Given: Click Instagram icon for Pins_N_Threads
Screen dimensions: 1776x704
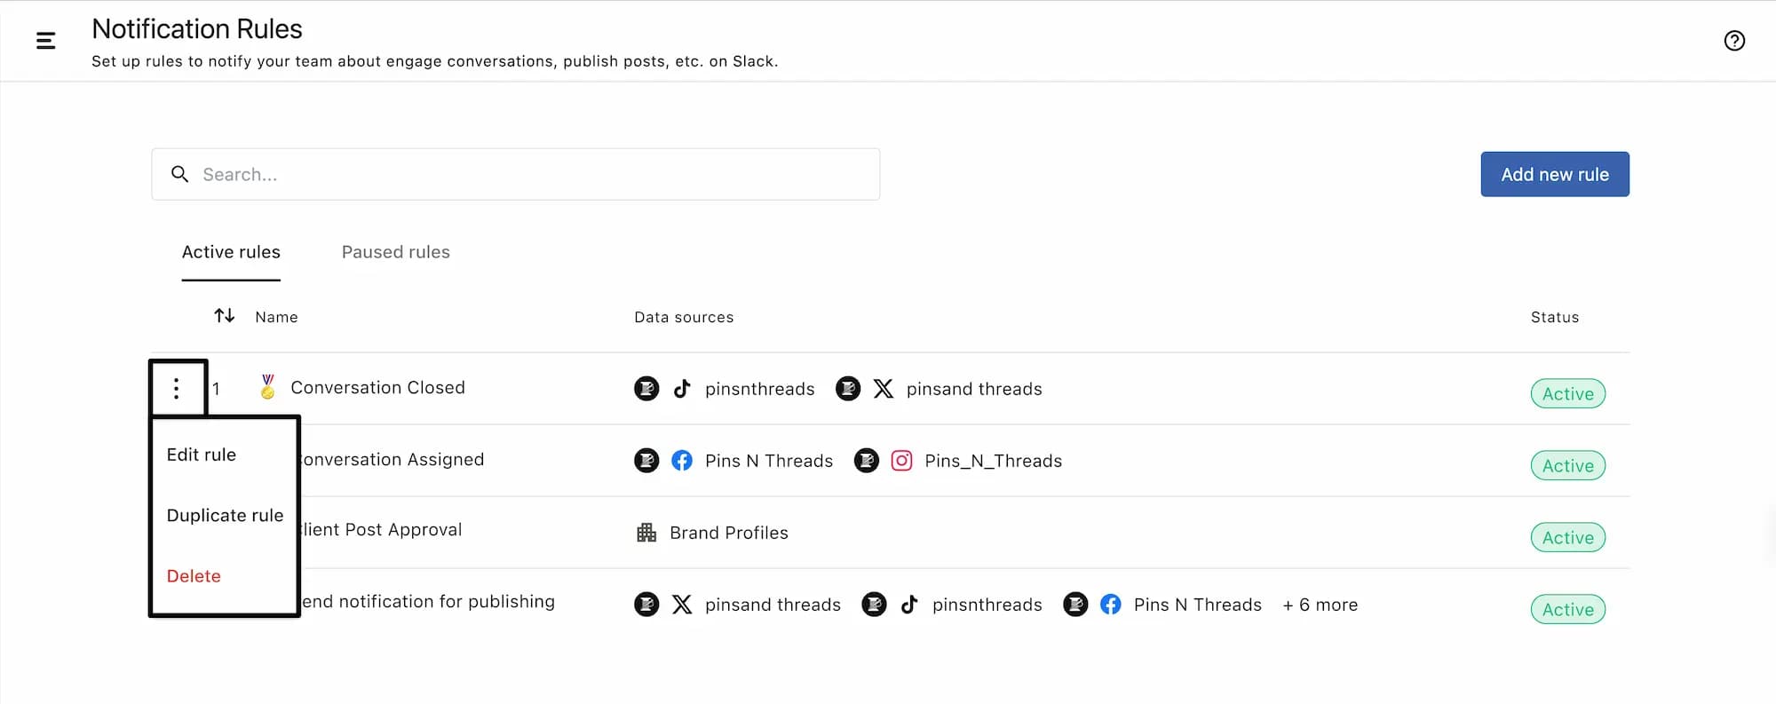Looking at the screenshot, I should click(x=901, y=461).
